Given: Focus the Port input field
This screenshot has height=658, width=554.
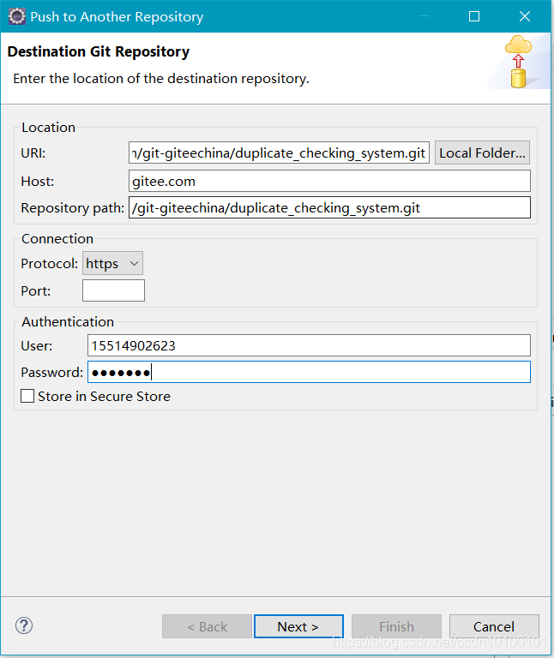Looking at the screenshot, I should (x=113, y=290).
